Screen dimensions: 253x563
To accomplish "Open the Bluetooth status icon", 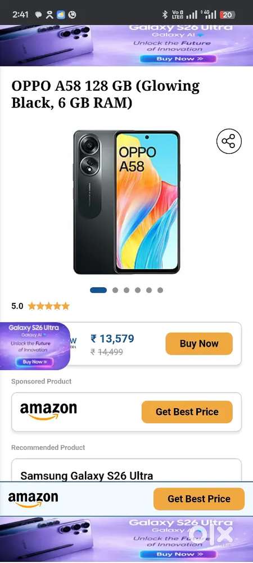I will (x=165, y=15).
